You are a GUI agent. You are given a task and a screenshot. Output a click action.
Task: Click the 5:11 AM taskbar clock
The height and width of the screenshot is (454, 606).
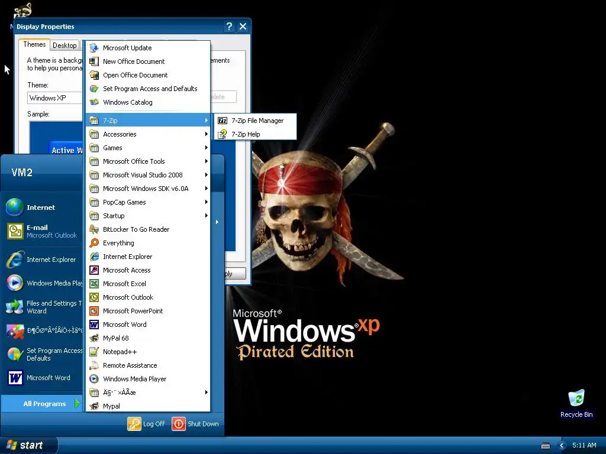[x=584, y=445]
